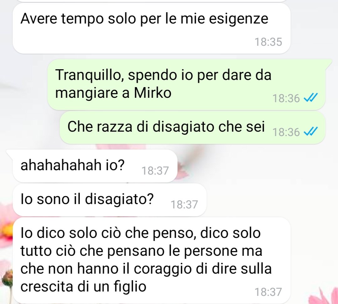Viewport: 338px width, 304px height.
Task: Click the word 'Mirko' in the green message
Action: click(153, 93)
